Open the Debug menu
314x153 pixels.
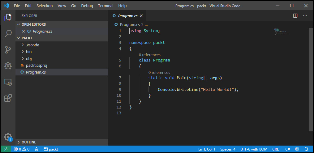[x=87, y=6]
